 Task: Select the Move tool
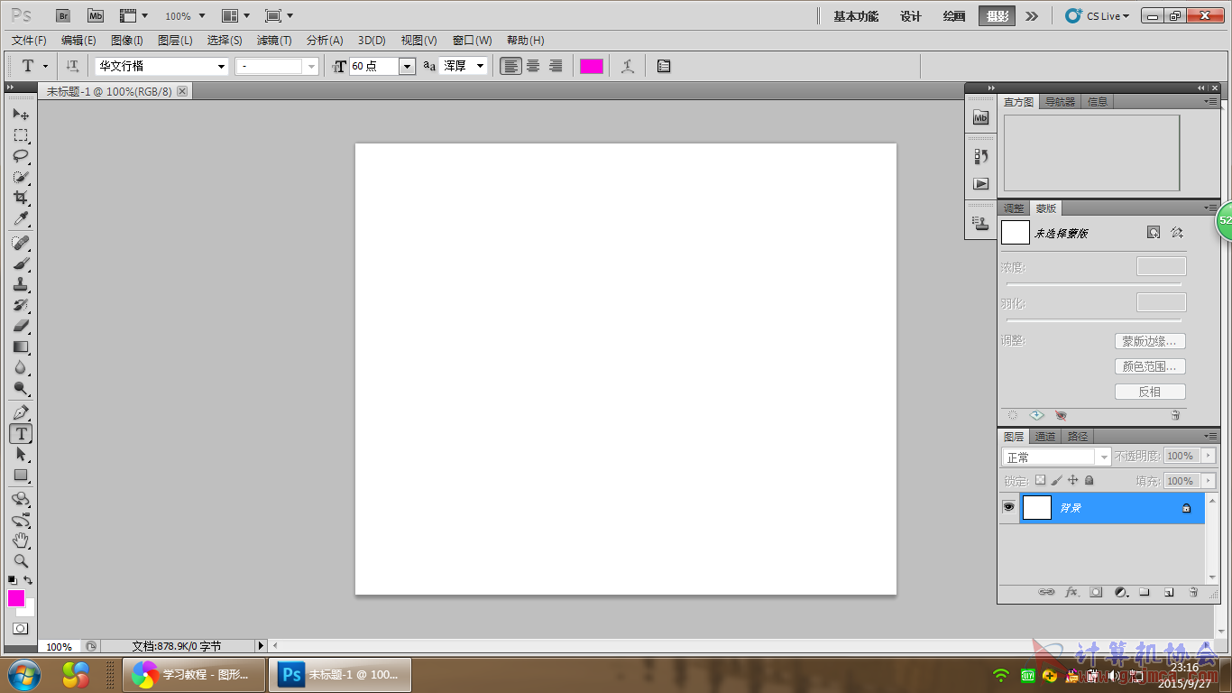pos(21,115)
